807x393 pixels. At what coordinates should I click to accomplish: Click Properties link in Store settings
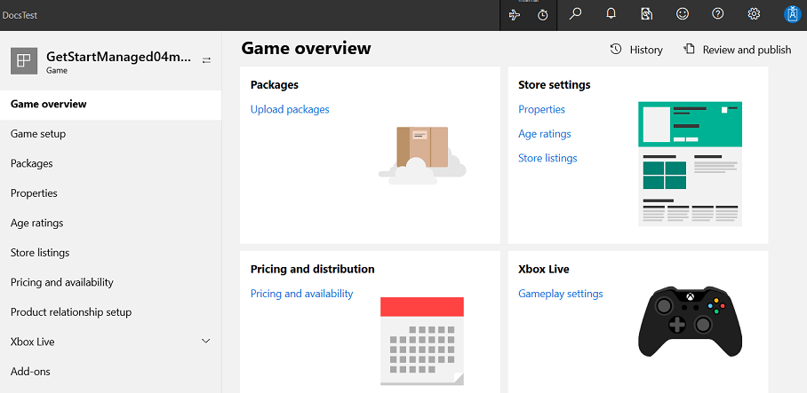point(541,109)
